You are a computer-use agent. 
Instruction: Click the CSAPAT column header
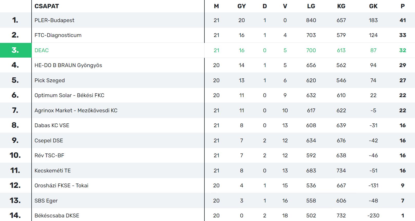pos(47,6)
